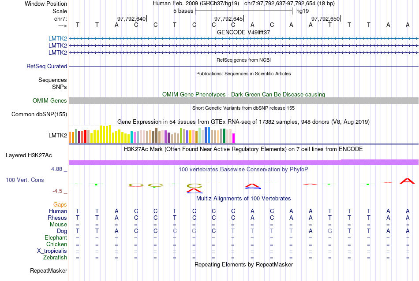This screenshot has width=419, height=281.
Task: Select the Scale label in the left column
Action: click(60, 11)
